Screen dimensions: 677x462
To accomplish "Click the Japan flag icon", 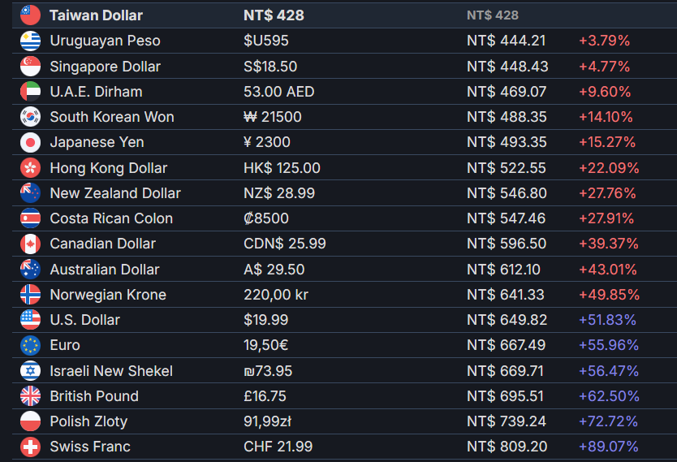I will 30,142.
